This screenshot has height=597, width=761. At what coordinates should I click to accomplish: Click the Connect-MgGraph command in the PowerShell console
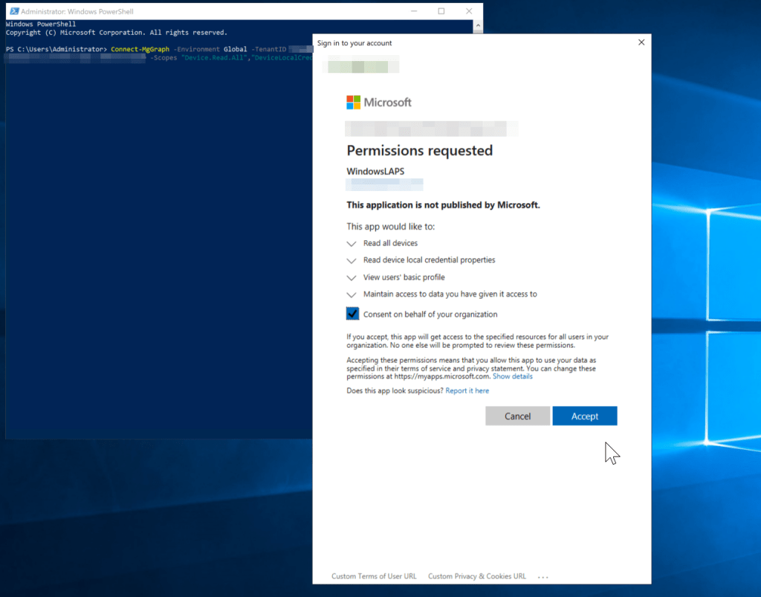pyautogui.click(x=140, y=49)
